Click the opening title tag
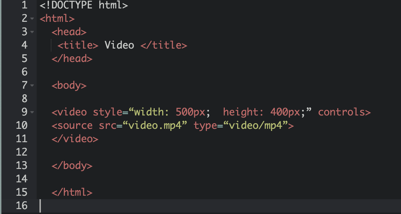This screenshot has width=401, height=214. [78, 45]
